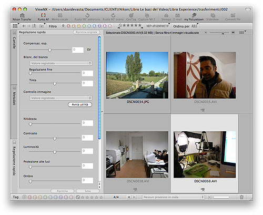Screen dimensions: 263x215
Task: Toggle tag label 2 in bottom Tag bar
Action: (x=35, y=197)
